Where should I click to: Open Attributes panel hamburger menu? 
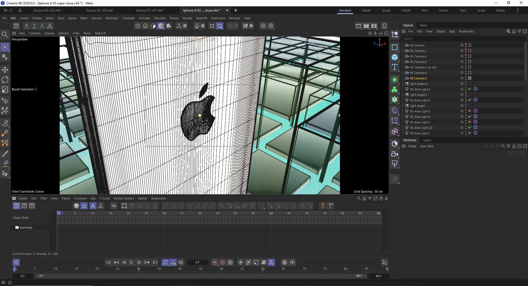point(404,146)
